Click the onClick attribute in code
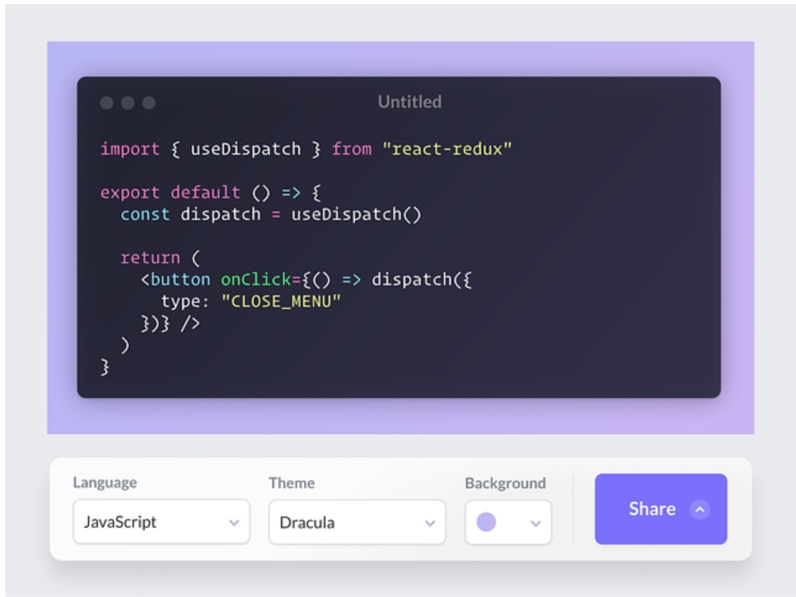This screenshot has width=796, height=597. click(256, 279)
